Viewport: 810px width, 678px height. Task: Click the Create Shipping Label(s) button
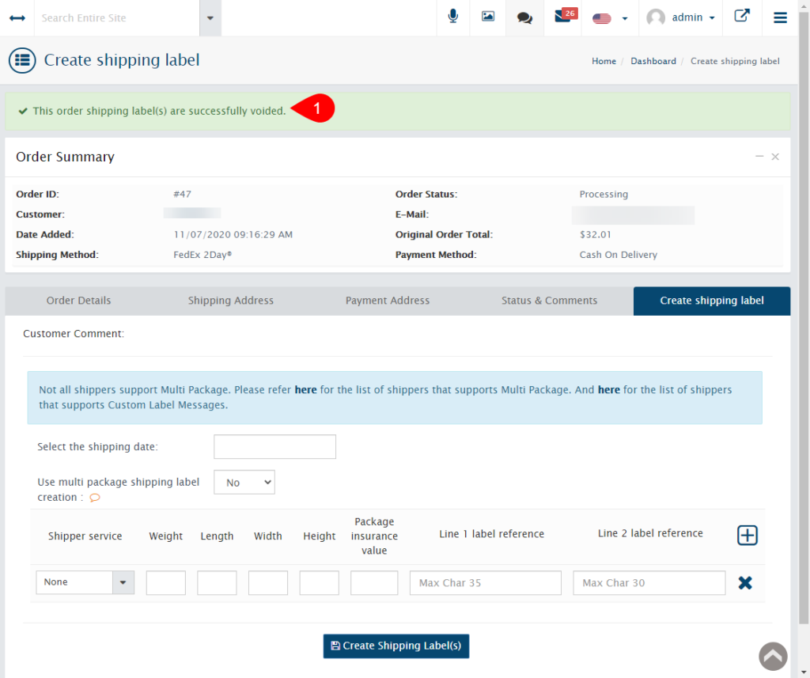pos(396,646)
